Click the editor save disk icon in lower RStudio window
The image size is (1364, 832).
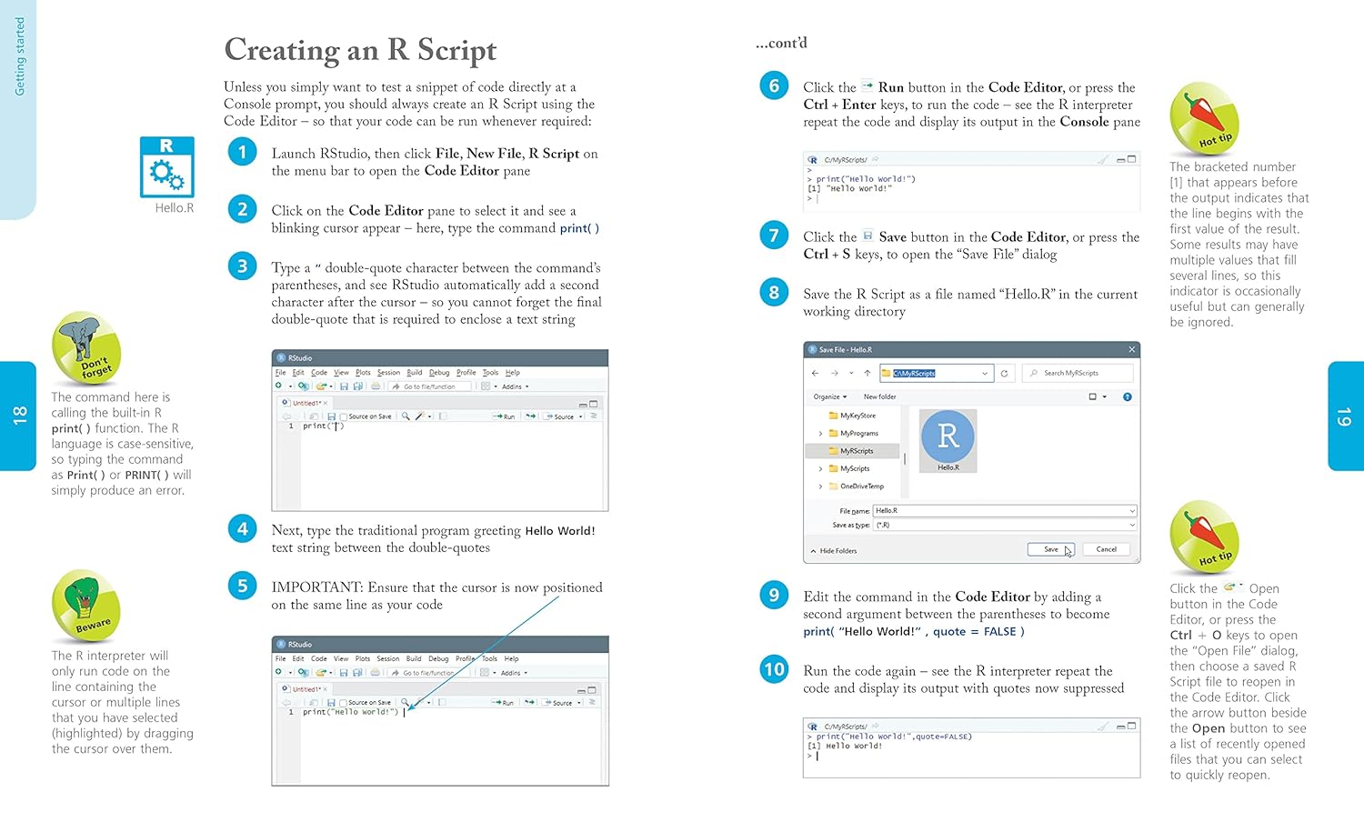pyautogui.click(x=330, y=703)
